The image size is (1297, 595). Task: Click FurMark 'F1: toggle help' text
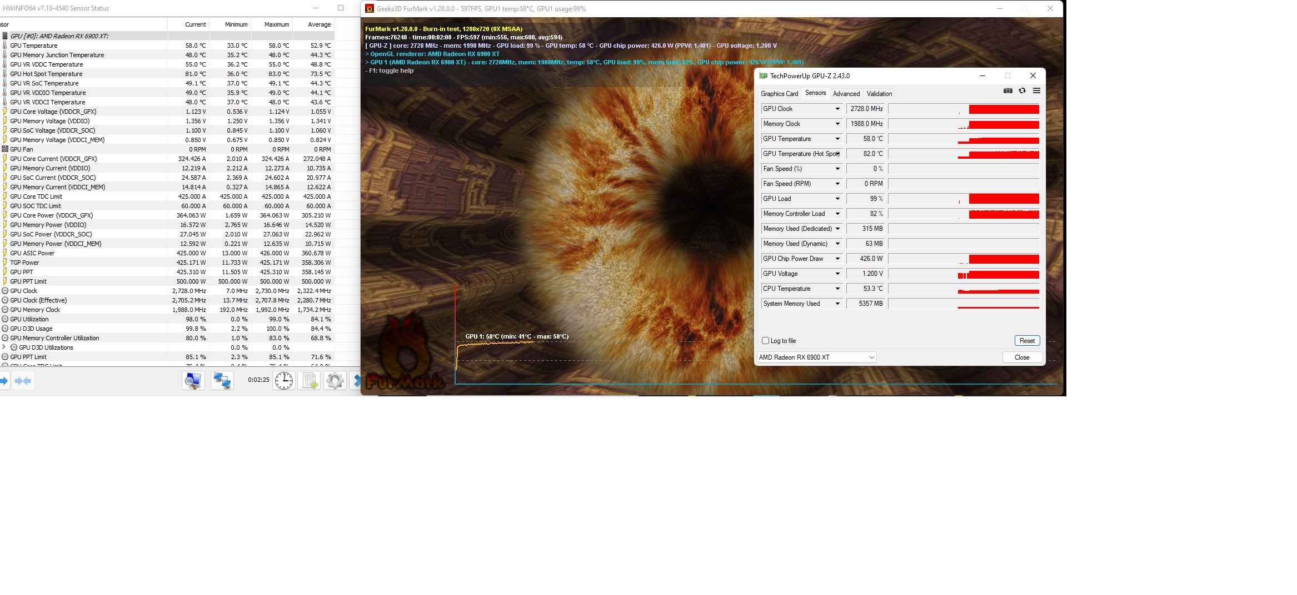(x=390, y=70)
